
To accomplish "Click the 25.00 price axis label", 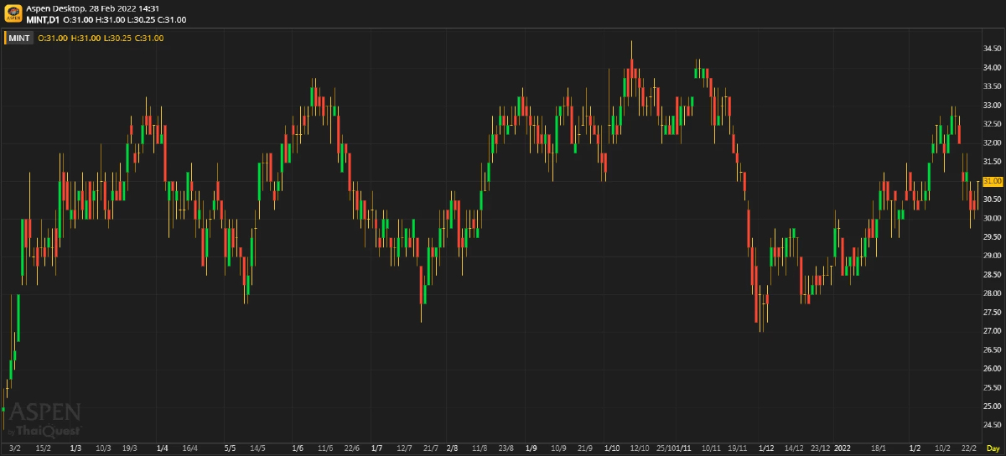I will click(992, 407).
